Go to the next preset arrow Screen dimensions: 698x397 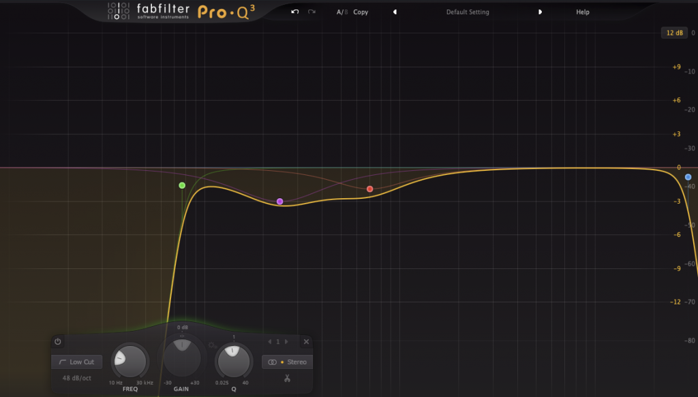(540, 12)
